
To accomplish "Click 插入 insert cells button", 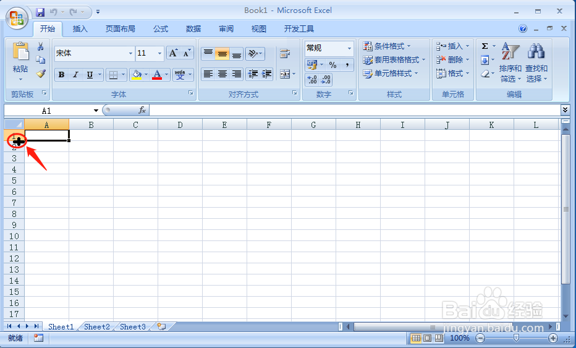I will pyautogui.click(x=452, y=46).
